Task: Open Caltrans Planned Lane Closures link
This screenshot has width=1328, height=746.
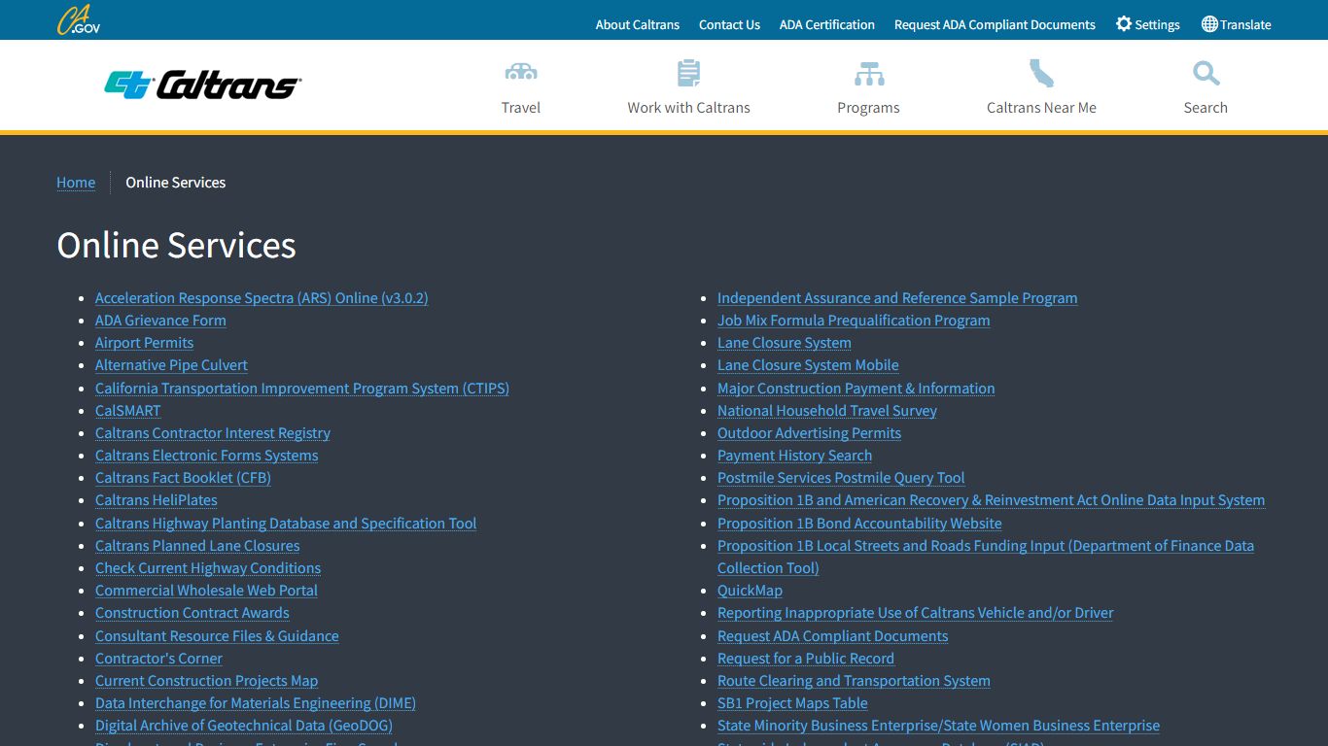Action: click(x=197, y=546)
